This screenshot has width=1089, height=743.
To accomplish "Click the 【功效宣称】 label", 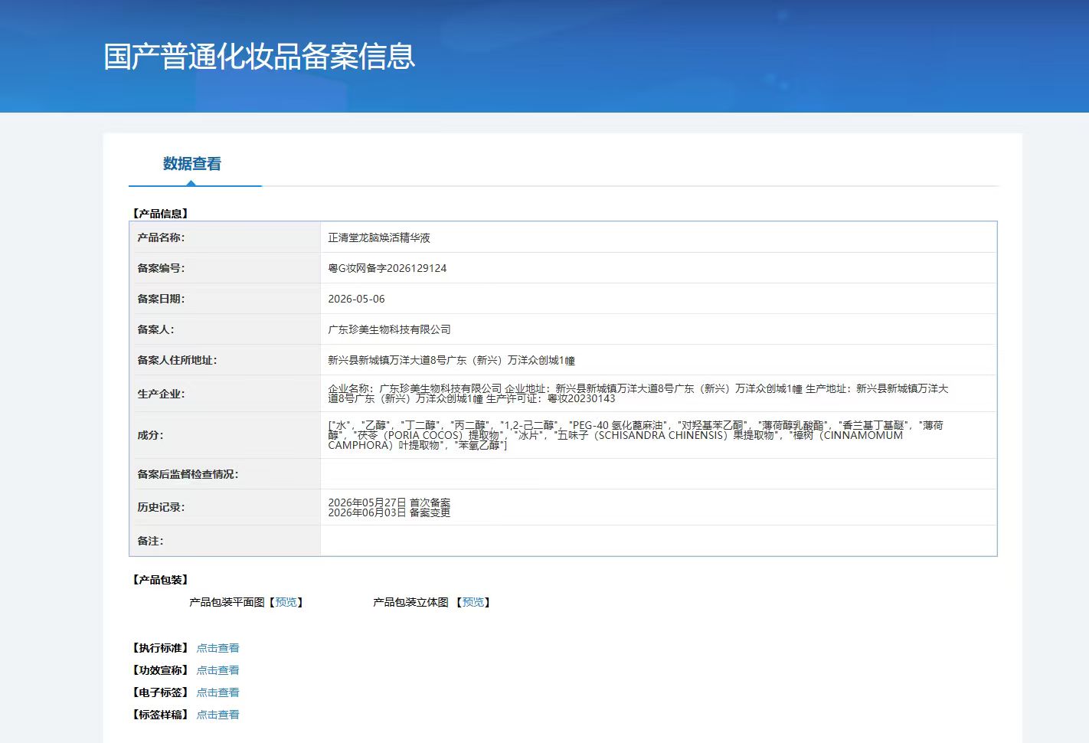I will point(160,670).
